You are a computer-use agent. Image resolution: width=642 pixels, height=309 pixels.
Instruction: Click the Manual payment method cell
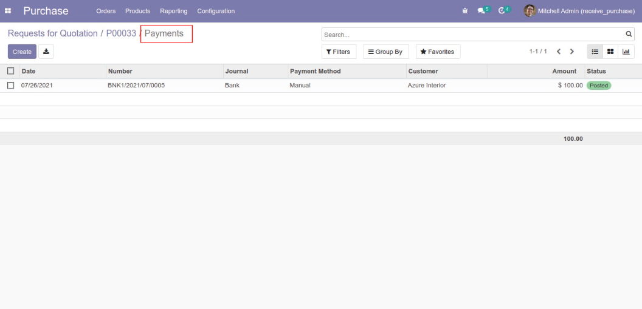(300, 86)
